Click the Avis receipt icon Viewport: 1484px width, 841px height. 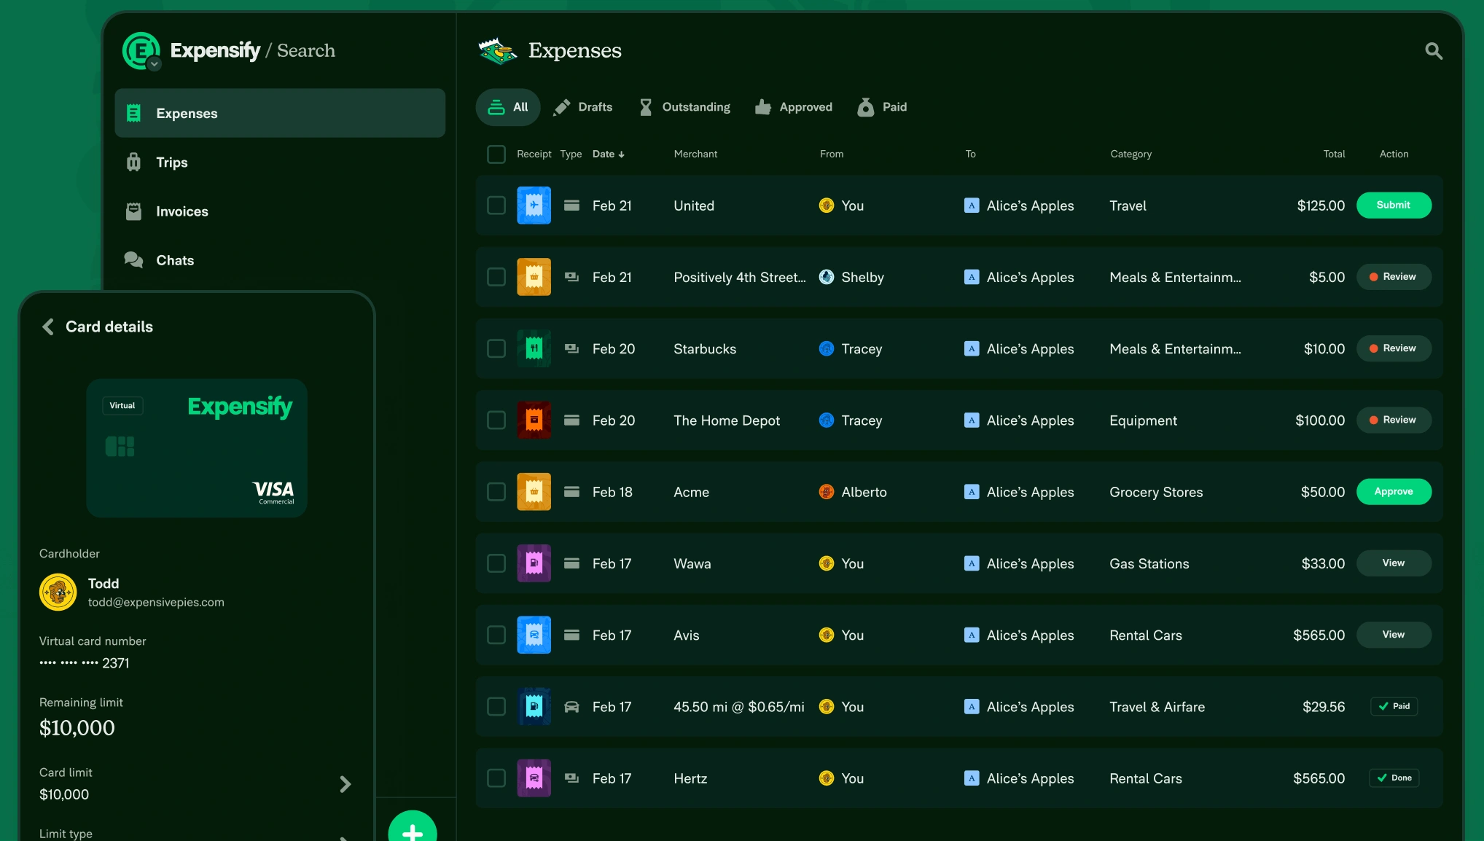pos(534,635)
